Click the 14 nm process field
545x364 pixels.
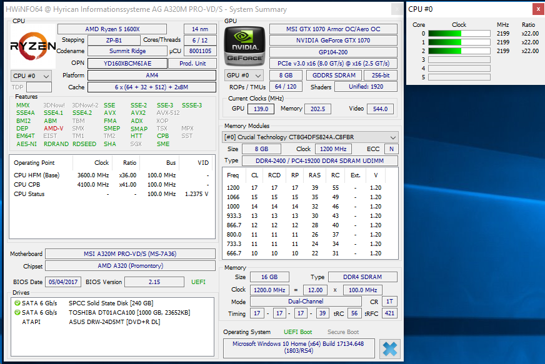point(200,29)
